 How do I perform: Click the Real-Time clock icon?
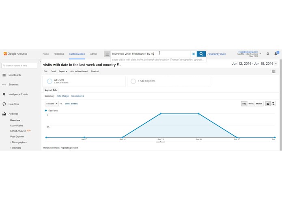4,104
